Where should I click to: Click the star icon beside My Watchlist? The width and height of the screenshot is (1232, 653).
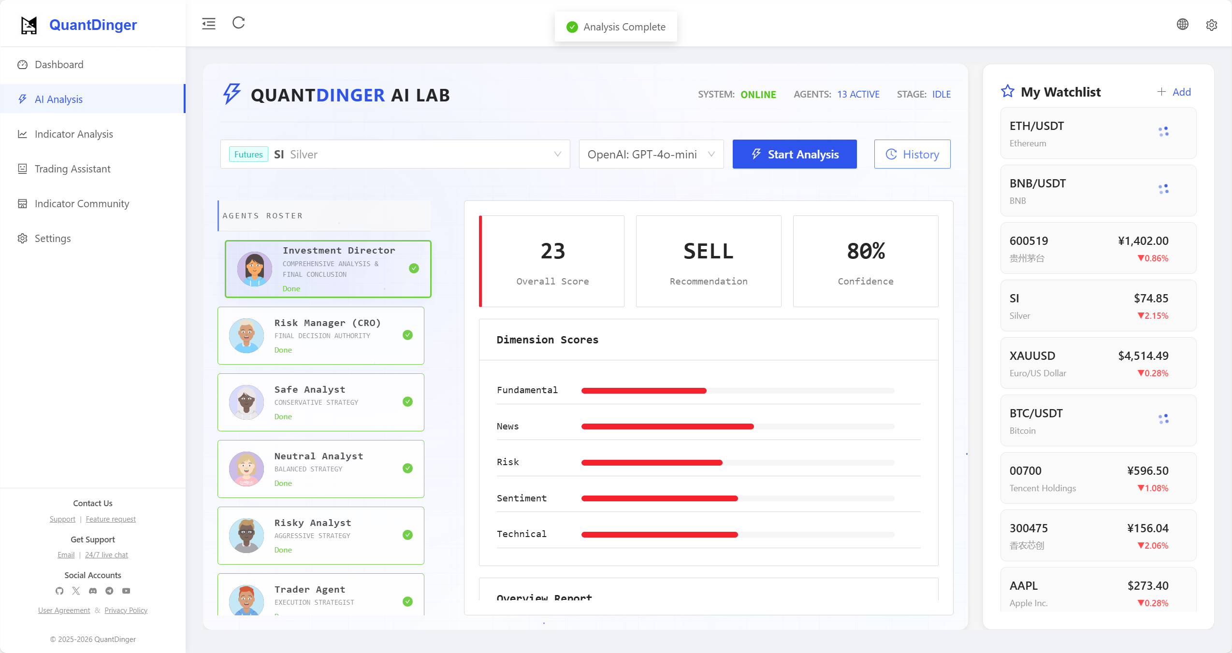click(1007, 91)
